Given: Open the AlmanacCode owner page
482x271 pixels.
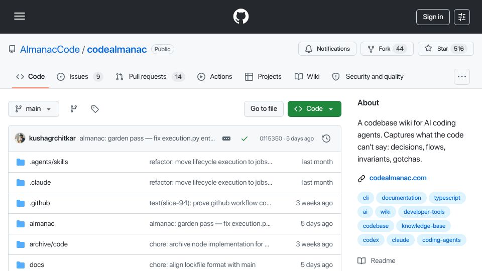Looking at the screenshot, I should click(50, 49).
